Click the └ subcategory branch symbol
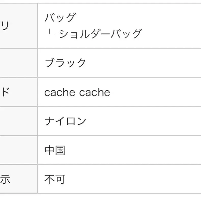 point(51,33)
